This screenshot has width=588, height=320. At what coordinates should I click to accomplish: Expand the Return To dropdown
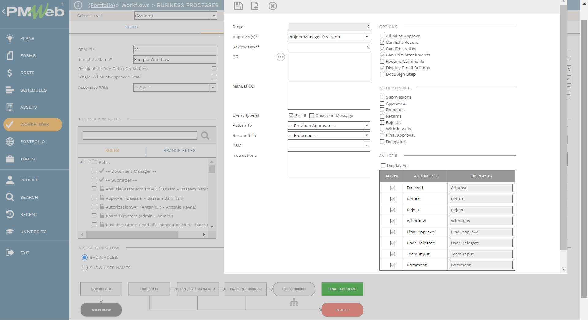point(367,126)
